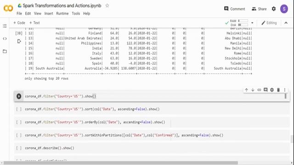Viewport: 294px width, 165px height.
Task: Open cell editor settings gear
Action: pyautogui.click(x=272, y=90)
